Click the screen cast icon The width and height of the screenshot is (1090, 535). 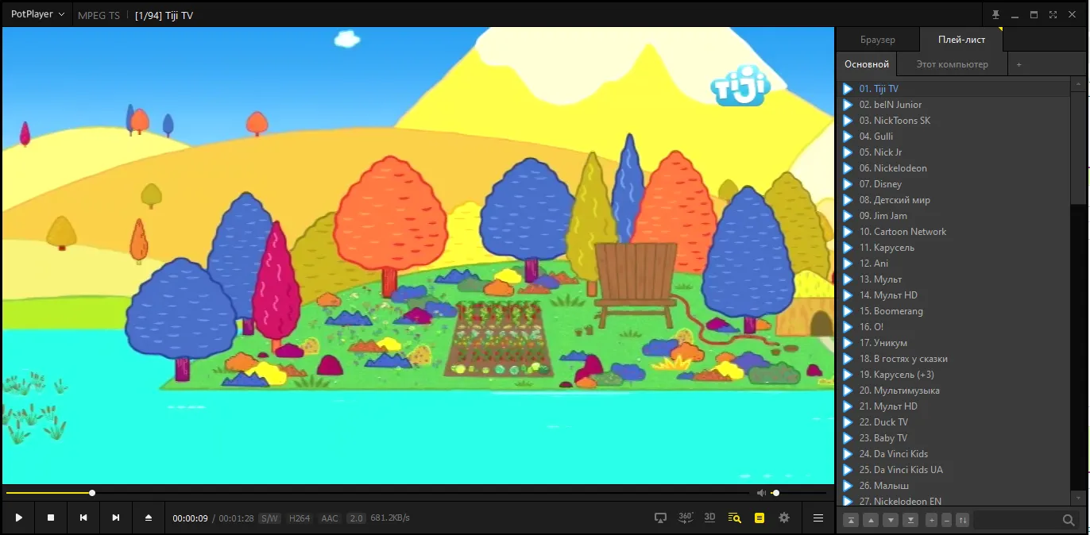tap(660, 518)
